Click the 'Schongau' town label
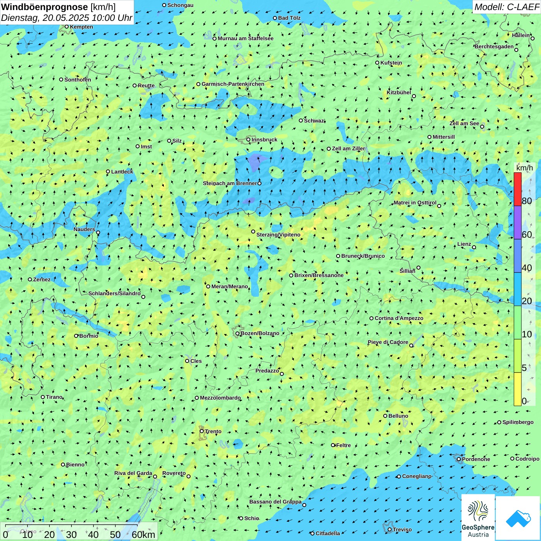The width and height of the screenshot is (541, 541). coord(180,5)
